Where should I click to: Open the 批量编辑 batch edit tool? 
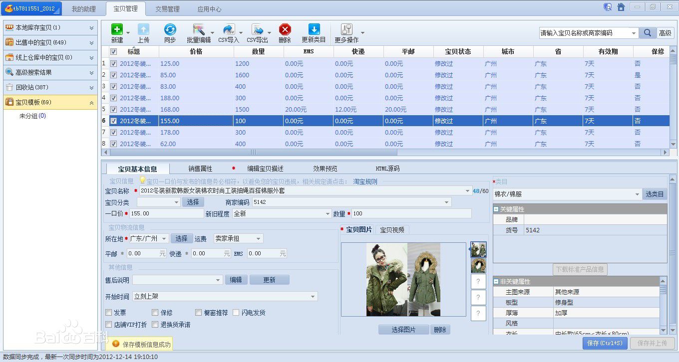pyautogui.click(x=199, y=29)
